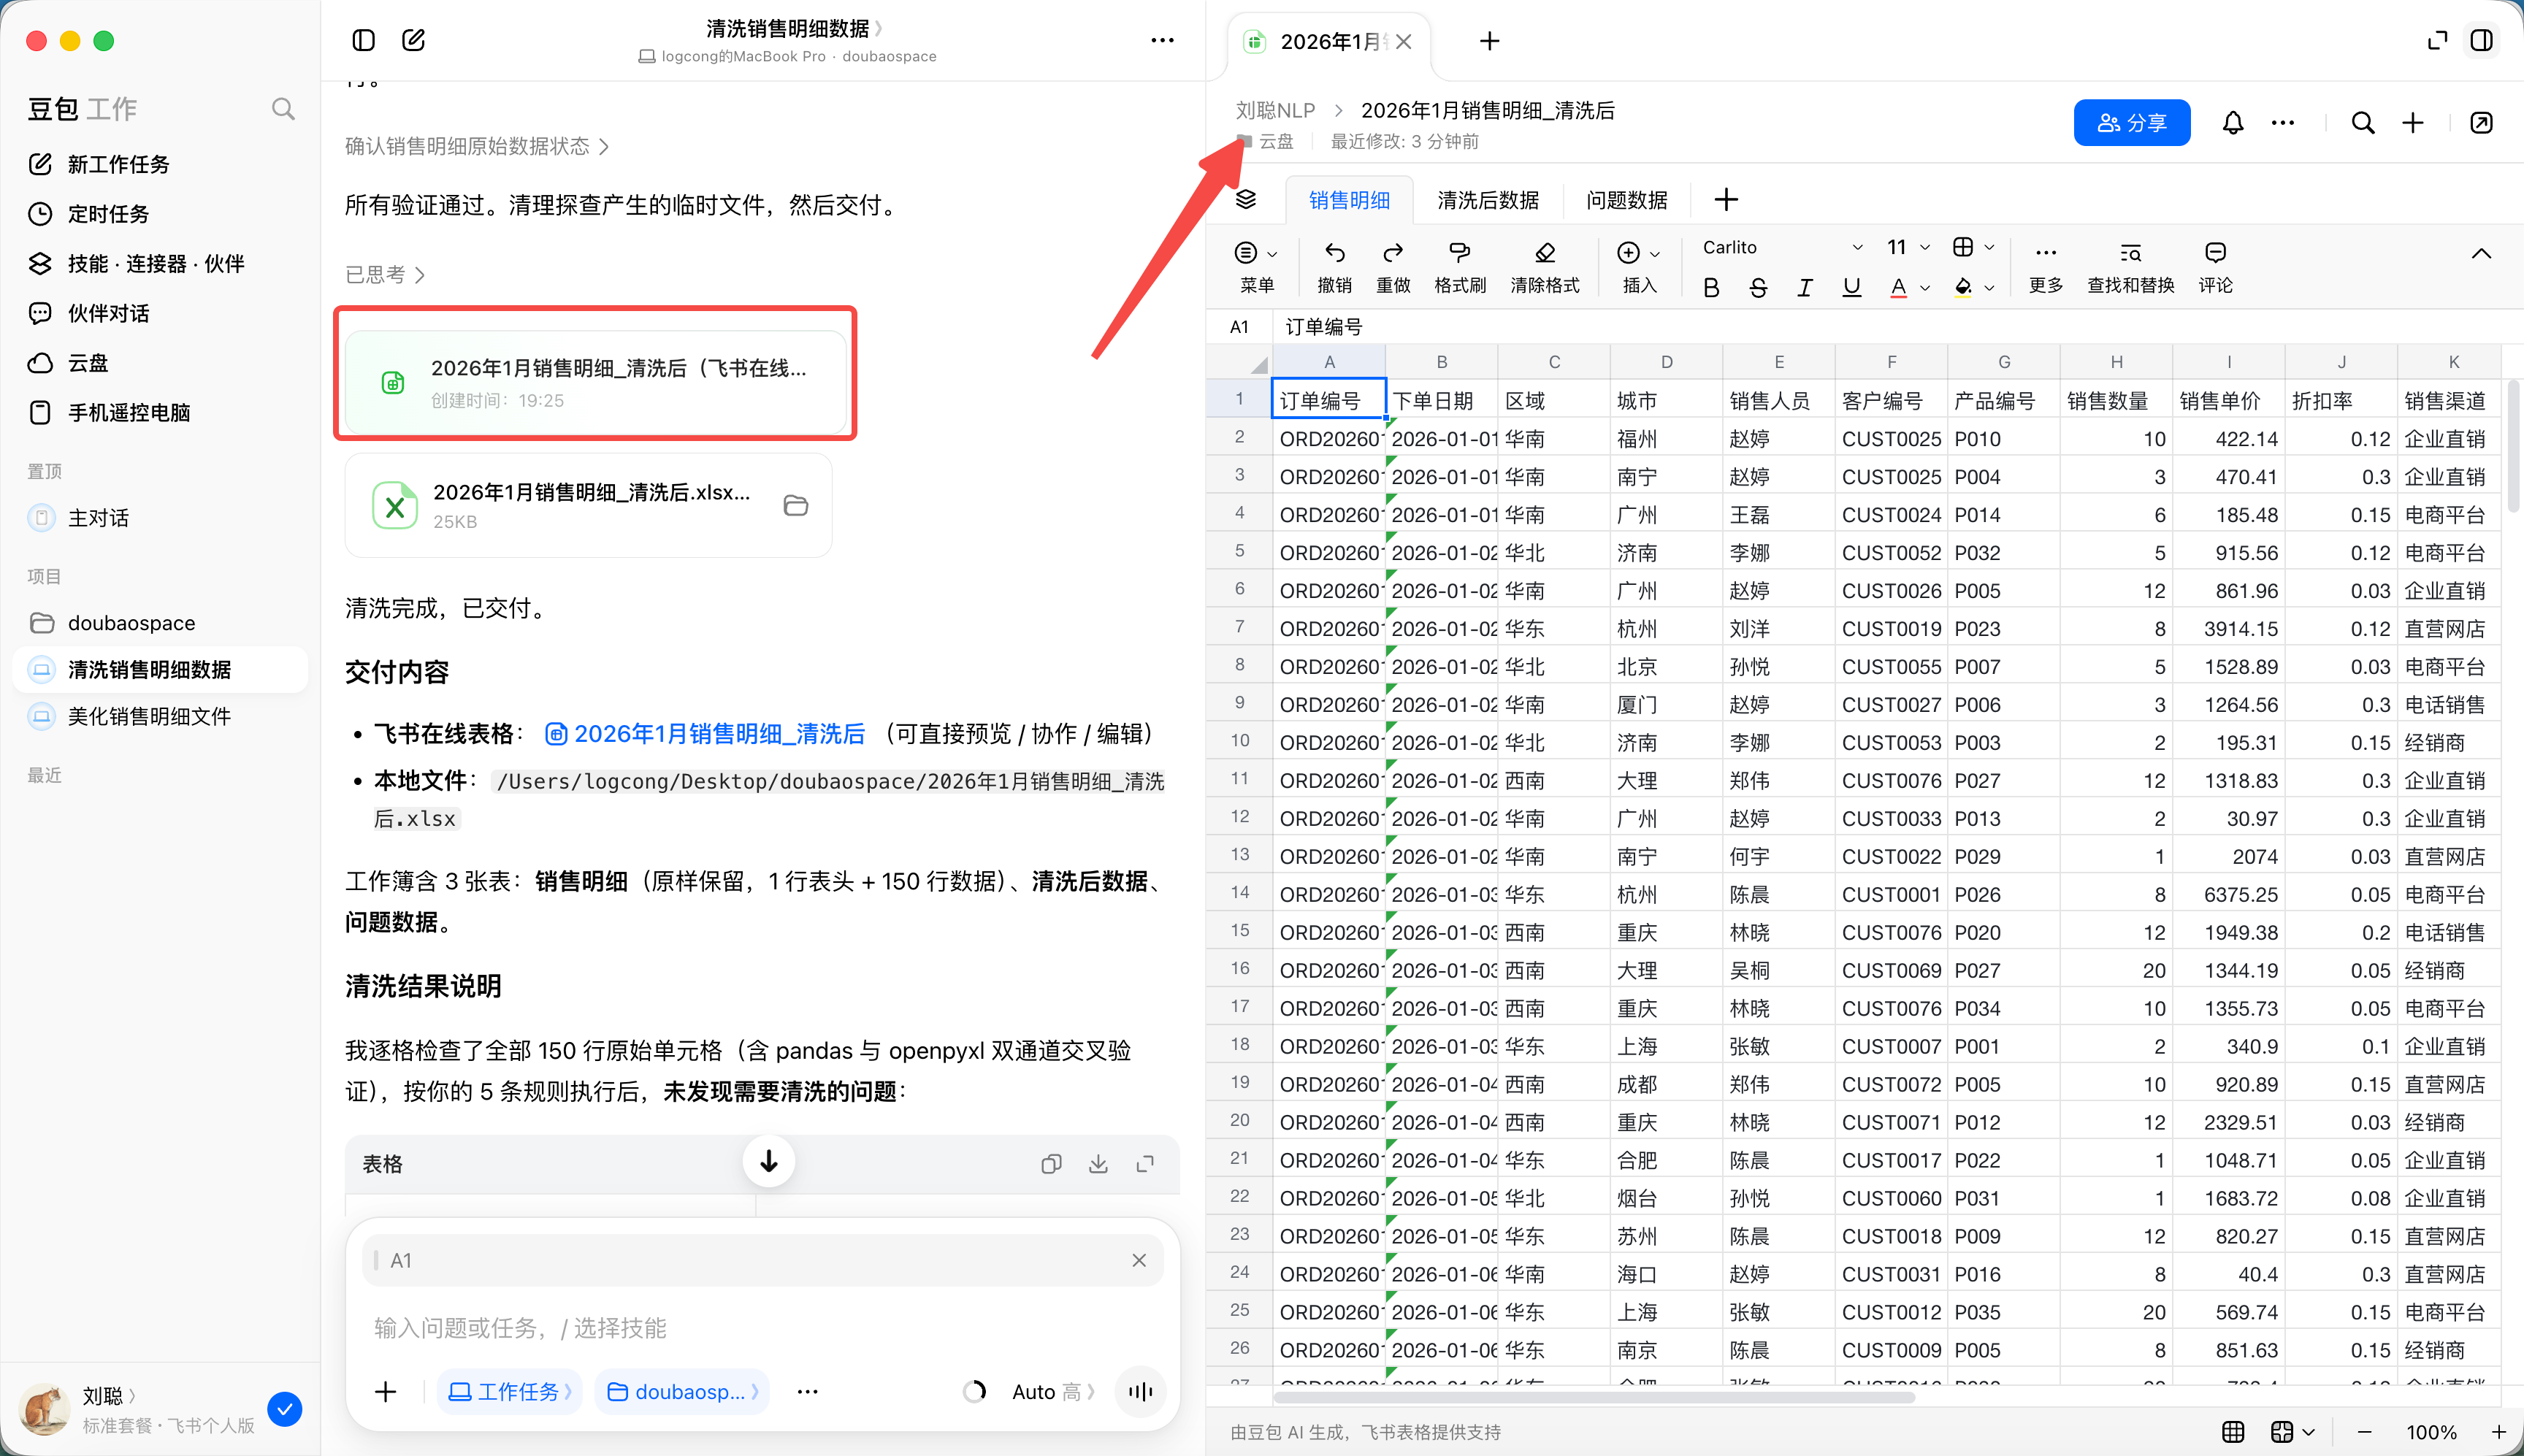This screenshot has height=1456, width=2524.
Task: Open the font size 11 dropdown
Action: click(x=1908, y=247)
